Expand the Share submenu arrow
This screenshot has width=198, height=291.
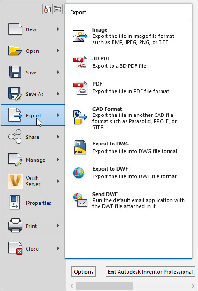click(x=58, y=137)
